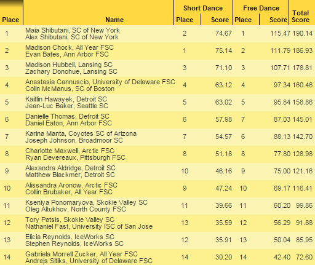Select Charlotte Maxwell, Arctic FSC

point(70,151)
